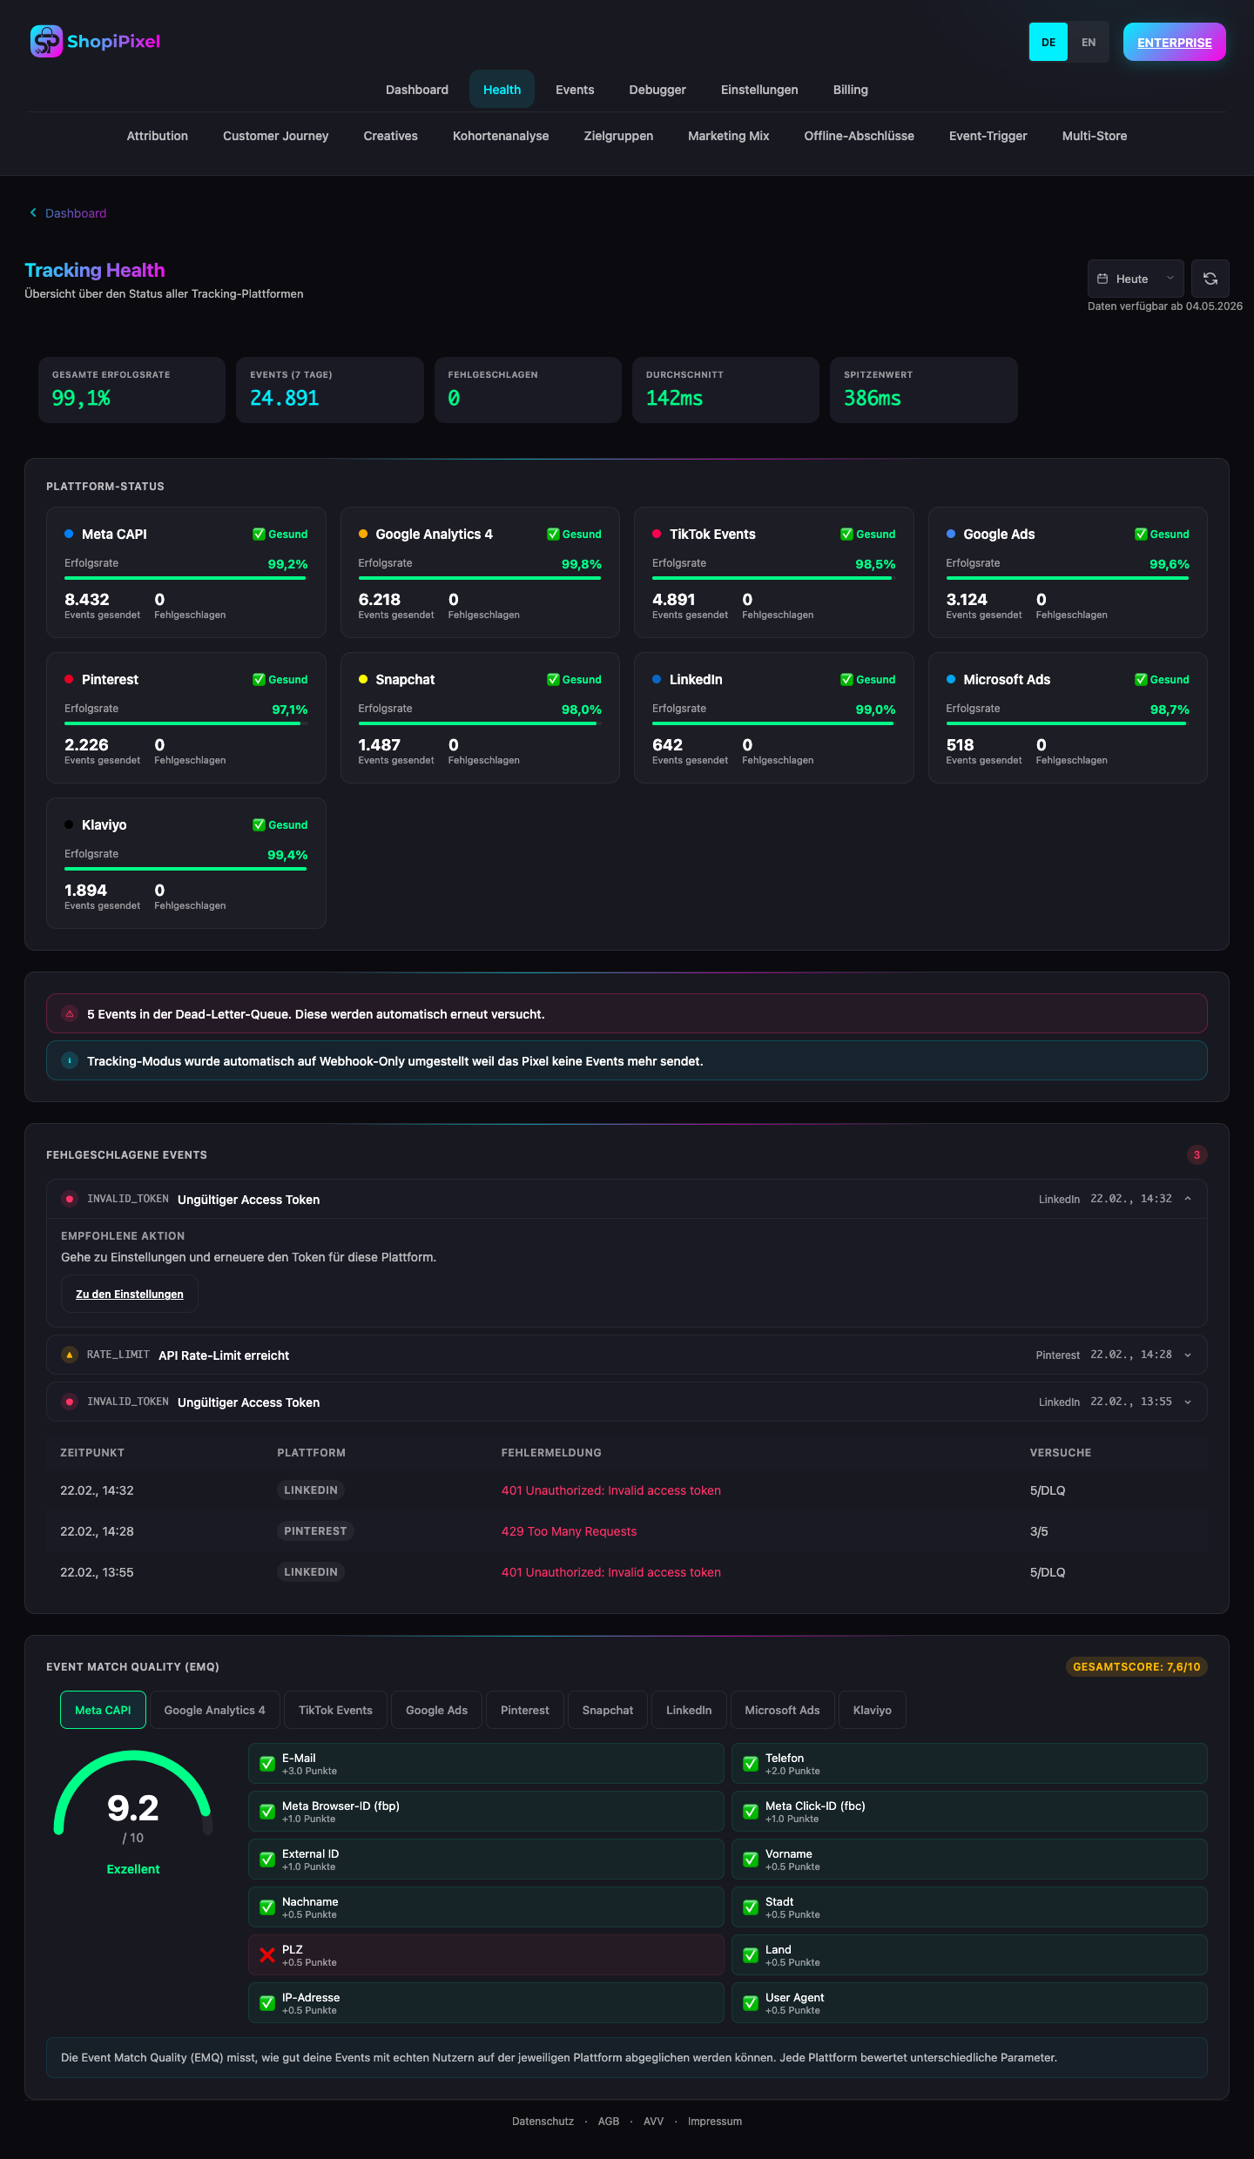Image resolution: width=1254 pixels, height=2159 pixels.
Task: Click the calendar icon in Heute selector
Action: tap(1102, 279)
